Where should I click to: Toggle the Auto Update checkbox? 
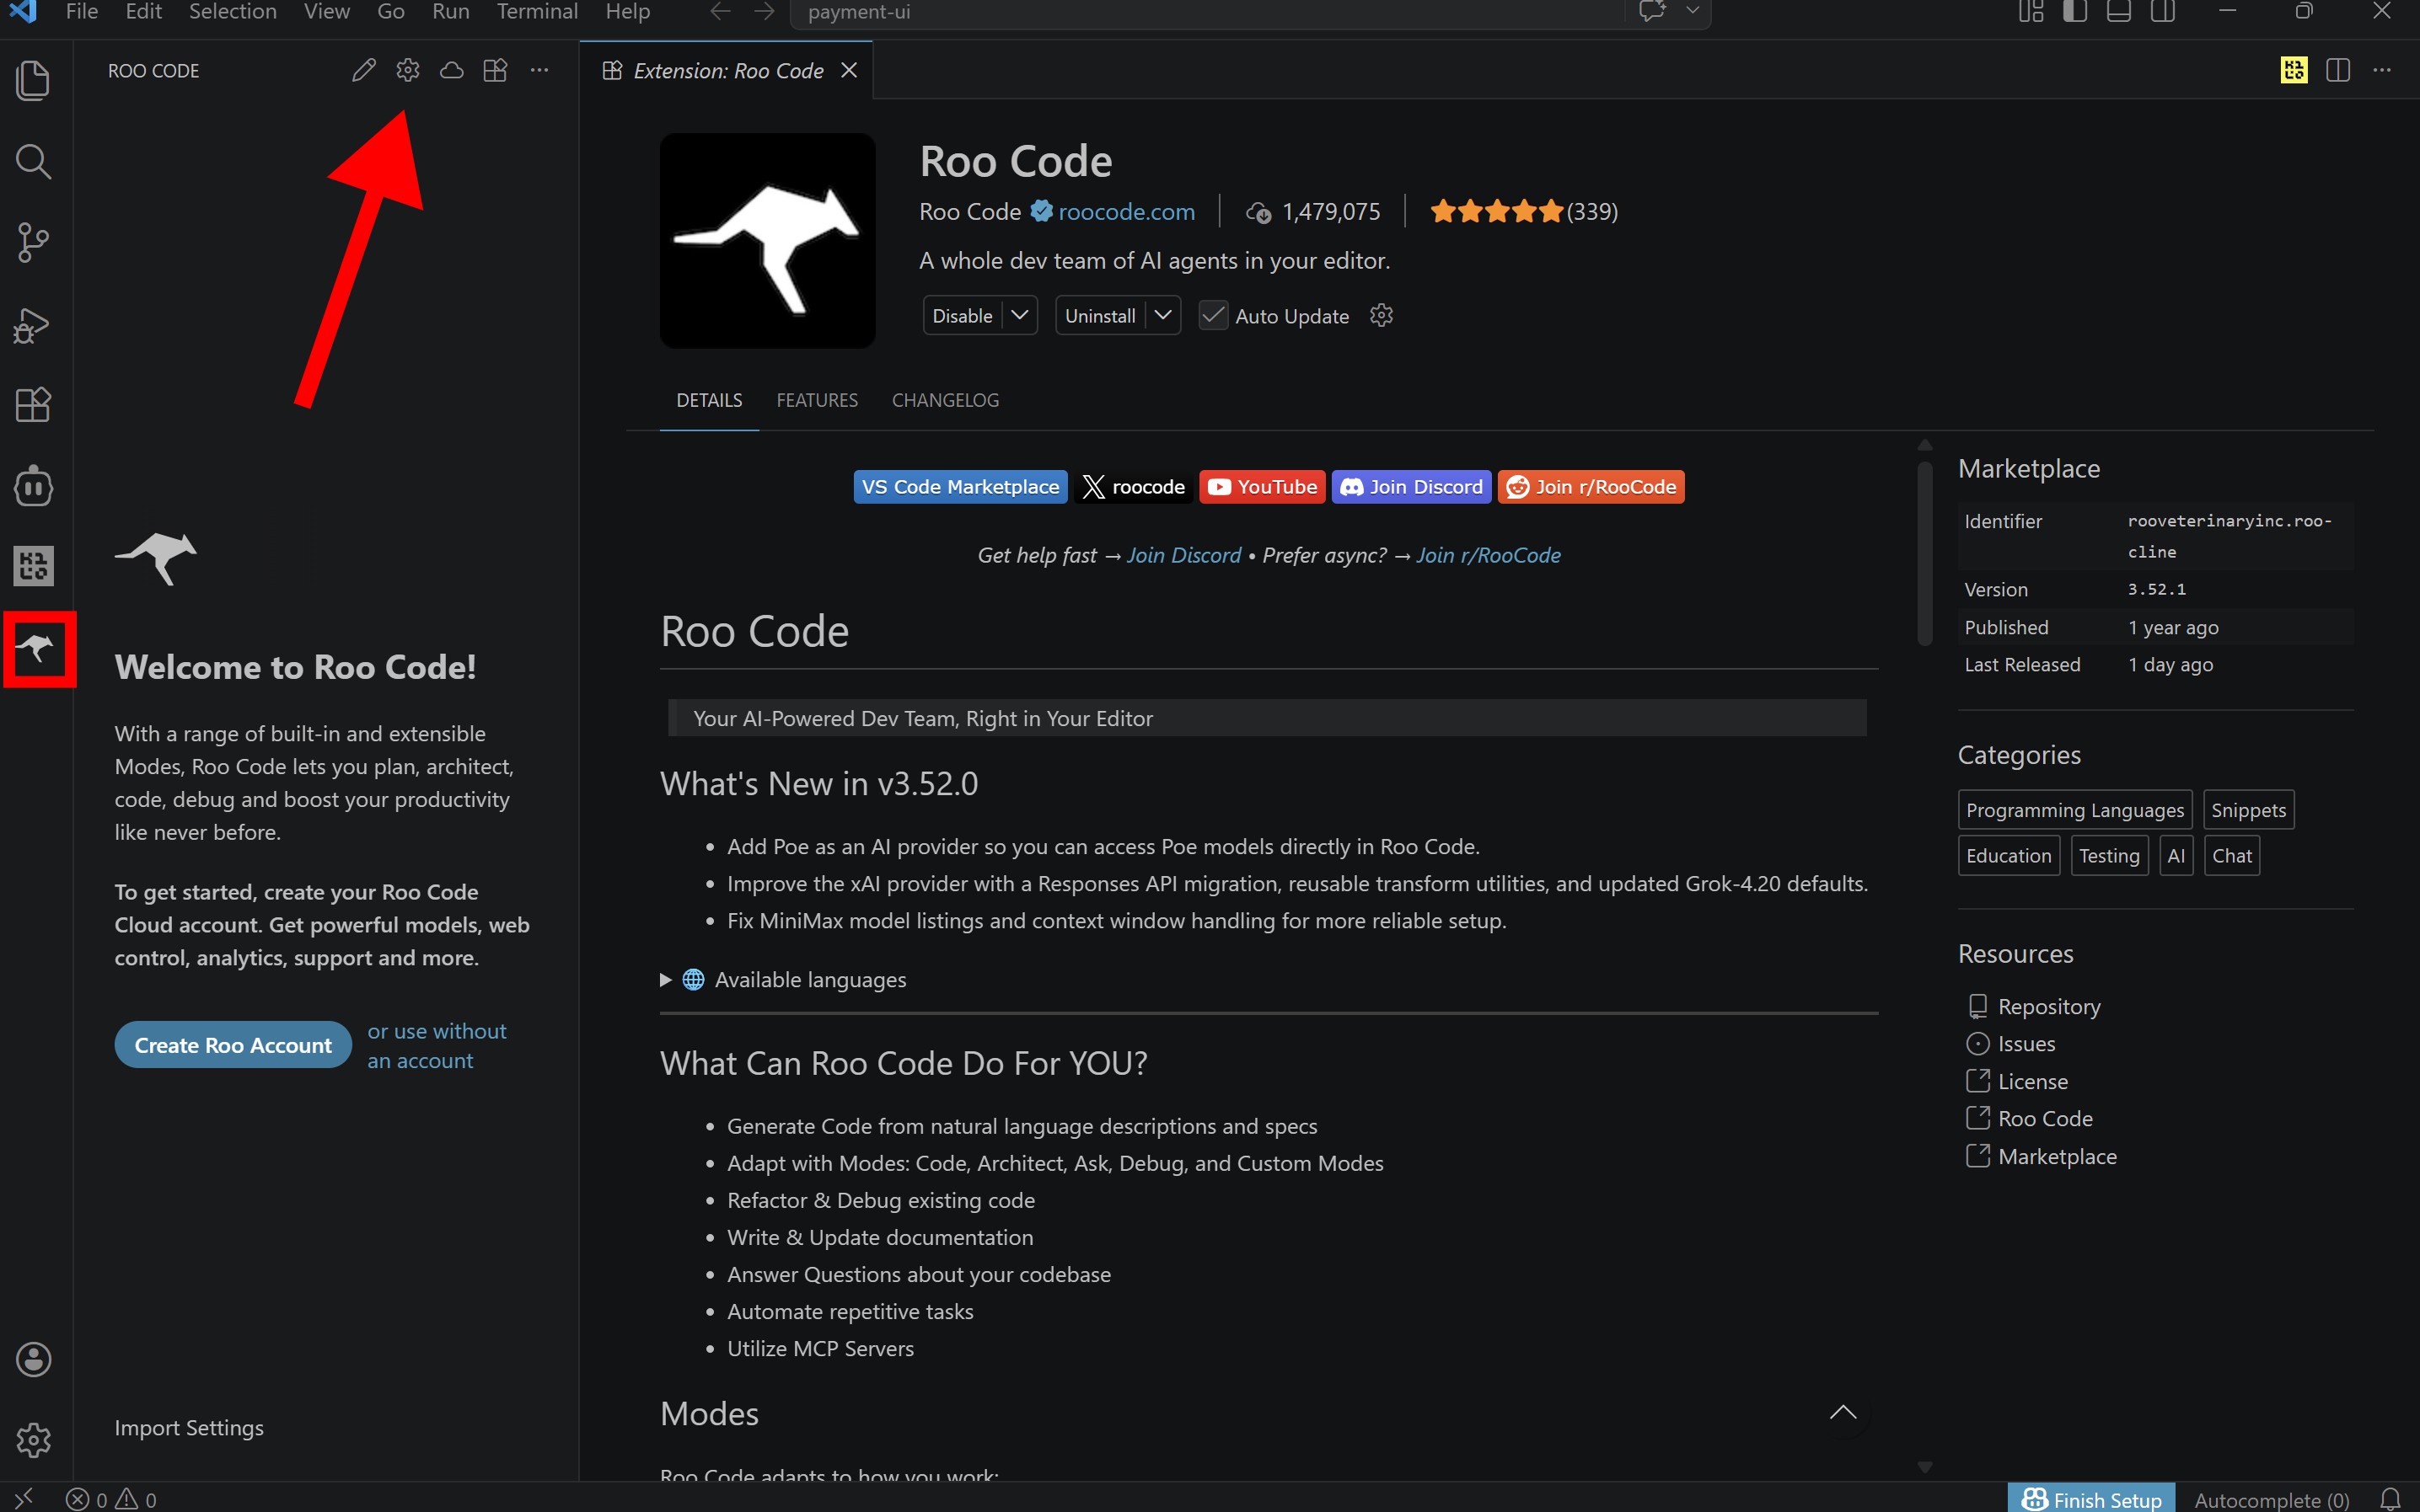1212,316
